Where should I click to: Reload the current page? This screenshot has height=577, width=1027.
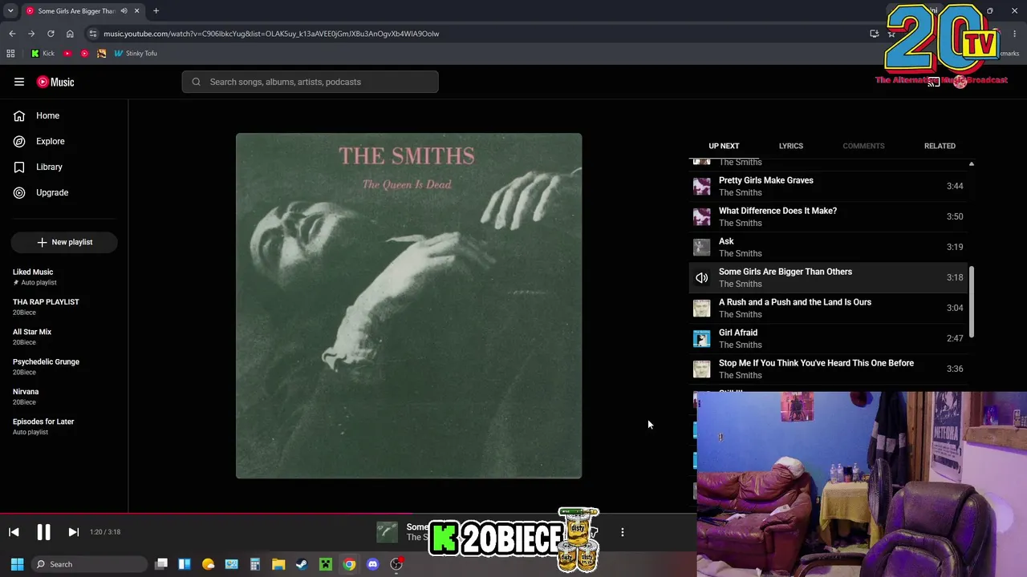51,34
